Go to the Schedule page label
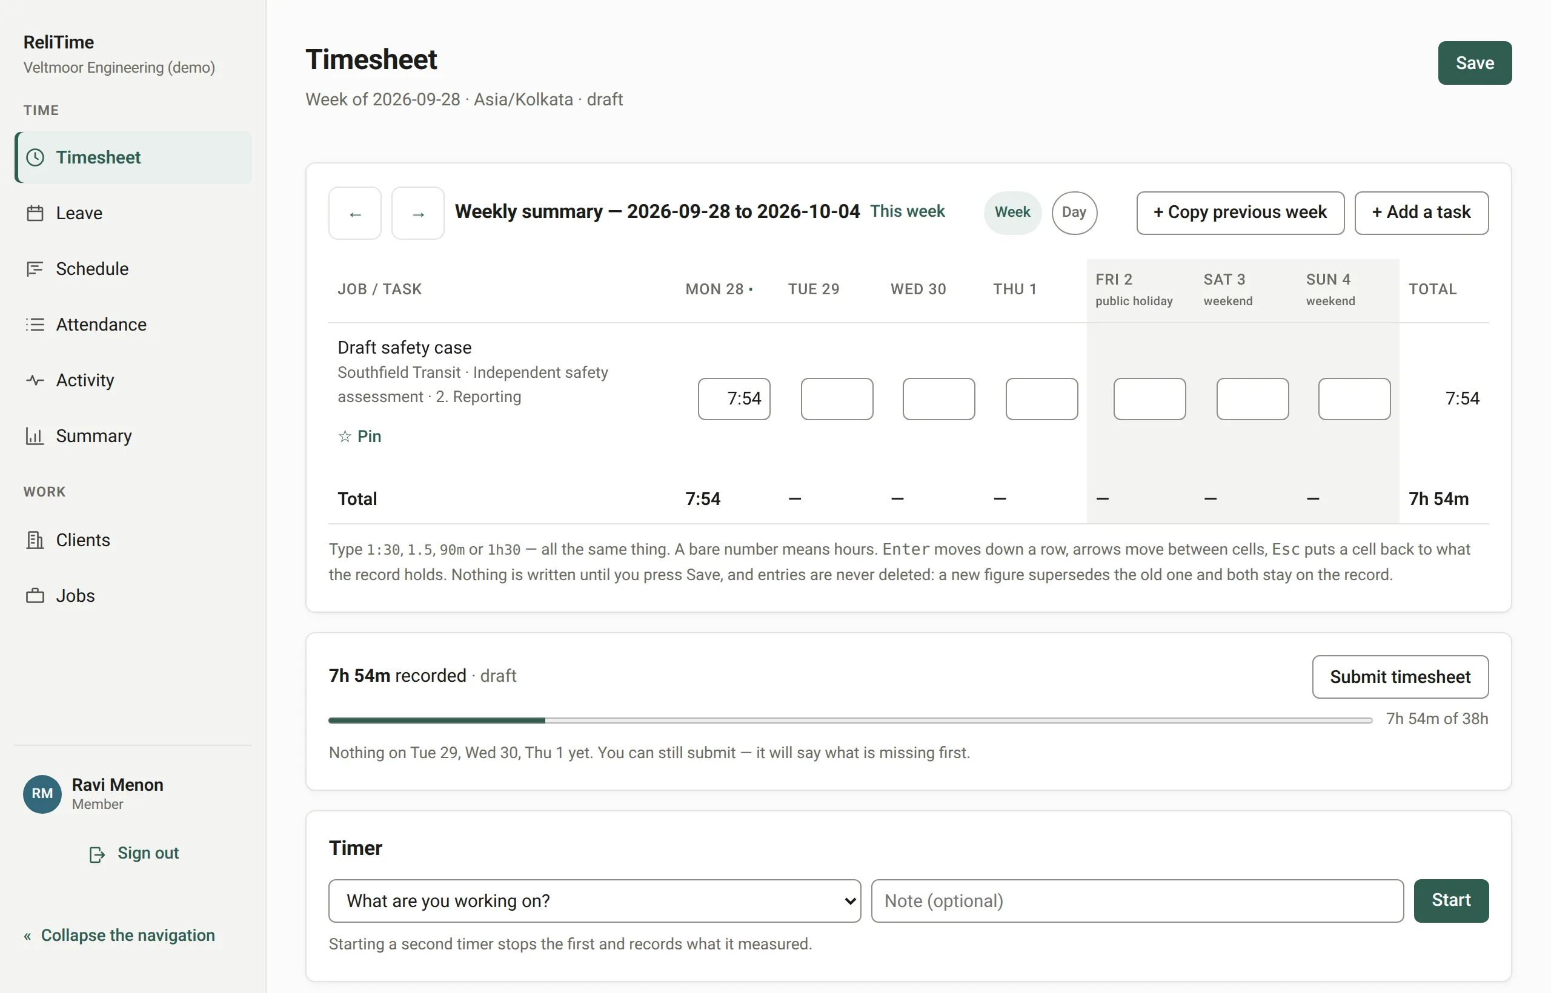This screenshot has height=993, width=1551. coord(92,269)
